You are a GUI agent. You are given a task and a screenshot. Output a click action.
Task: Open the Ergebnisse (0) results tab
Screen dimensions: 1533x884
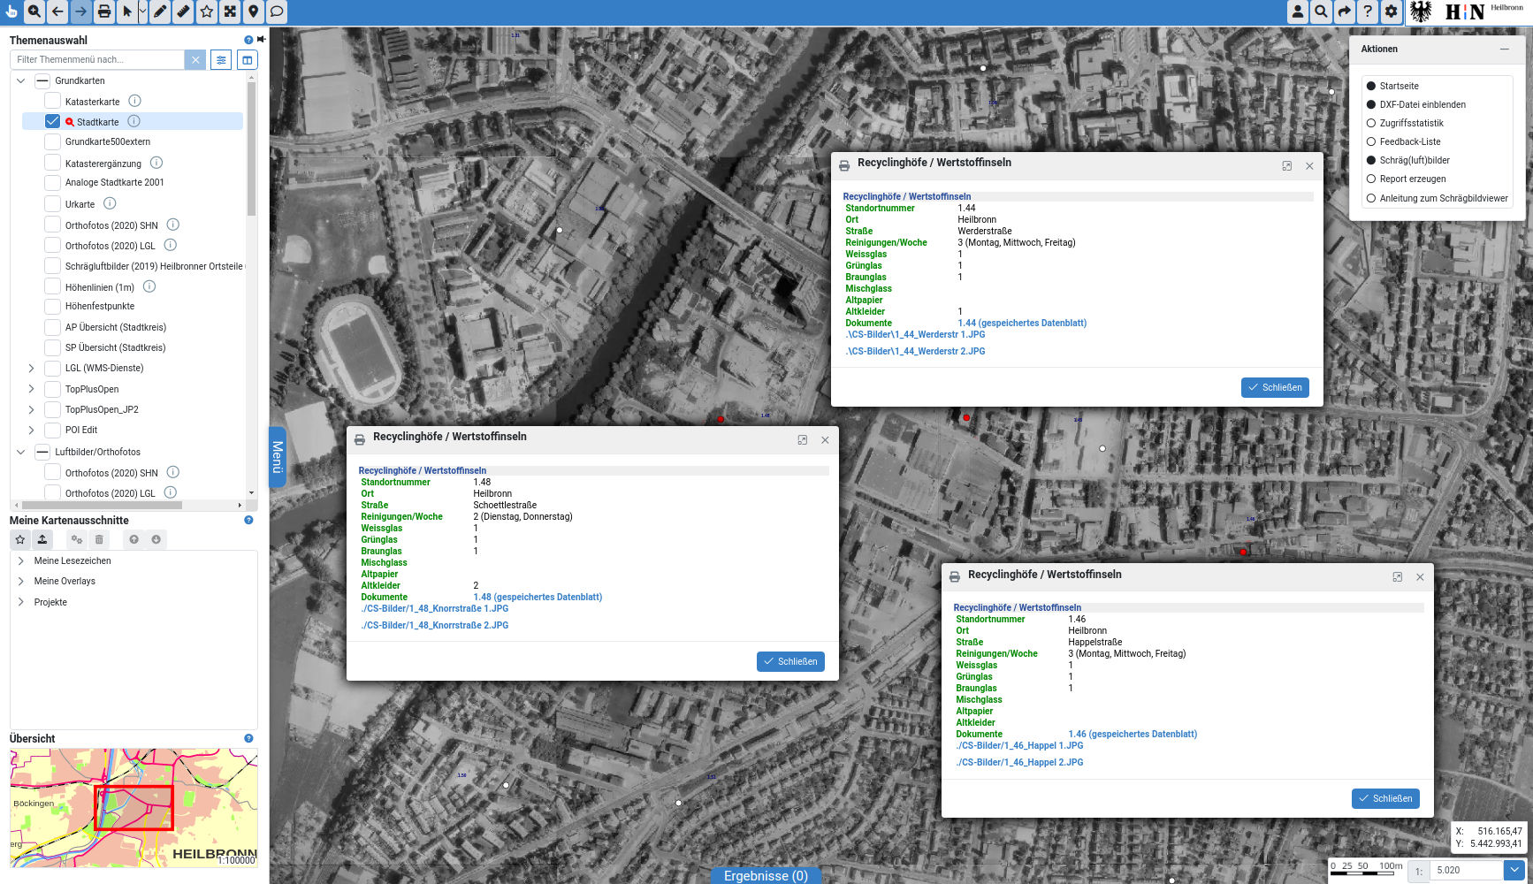pos(766,875)
